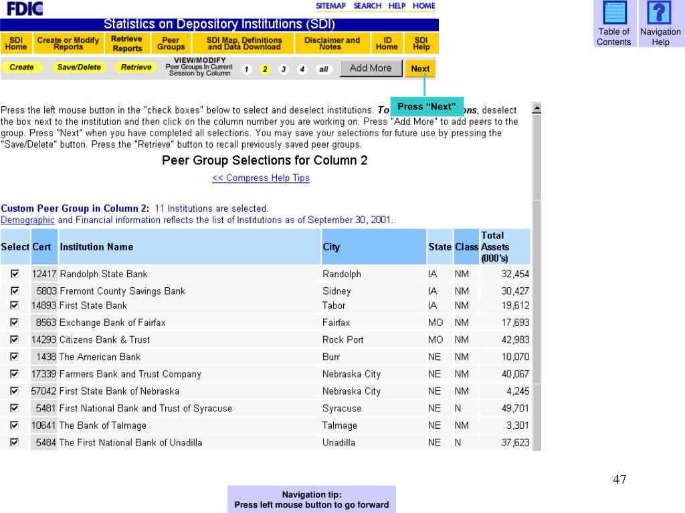This screenshot has width=685, height=513.
Task: Select column number 1 circle
Action: click(246, 69)
